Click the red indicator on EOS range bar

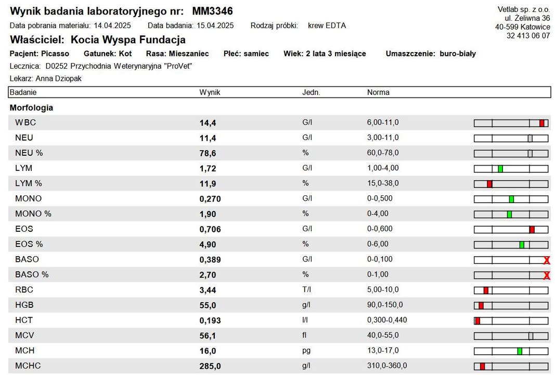click(532, 230)
